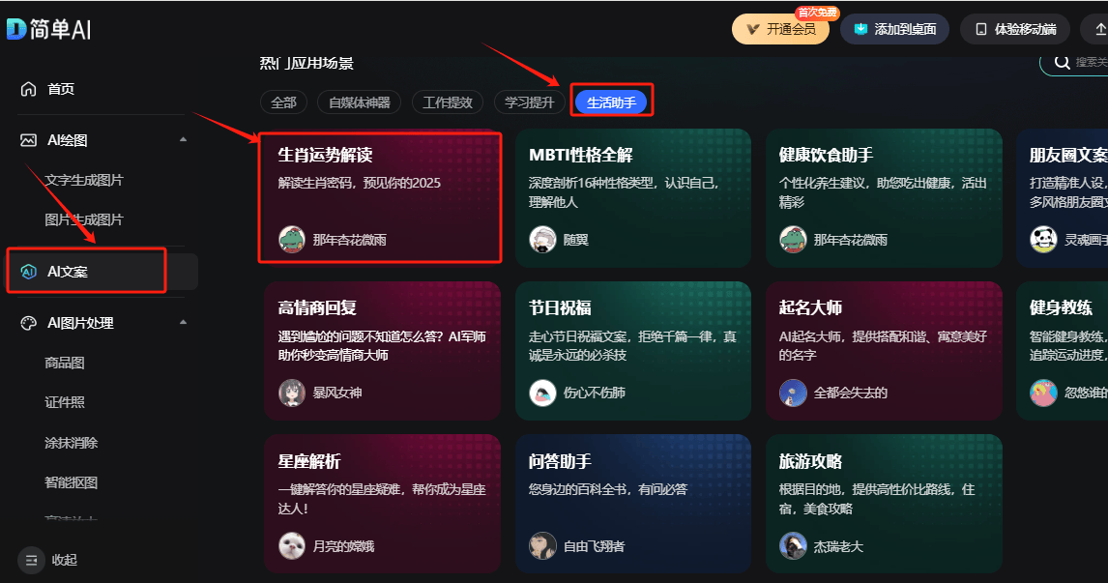The image size is (1108, 583).
Task: Click 暴风女神 avatar on 高情商回复 card
Action: point(292,393)
